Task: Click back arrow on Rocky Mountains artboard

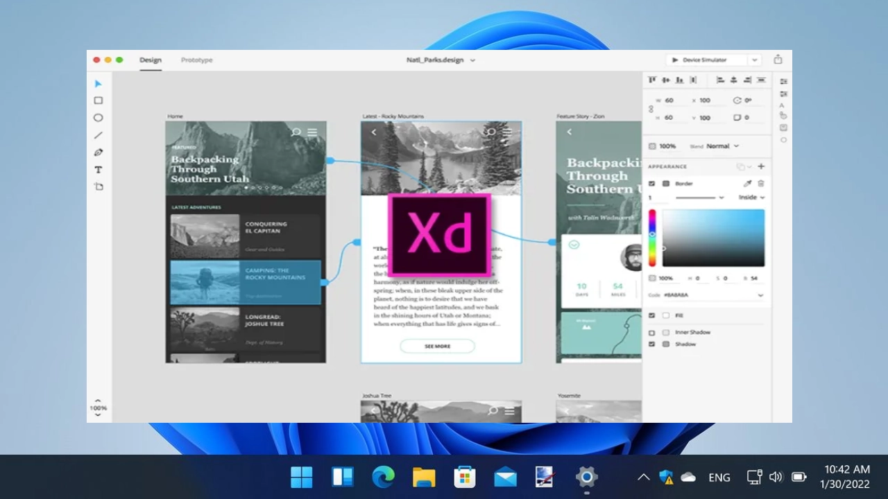Action: click(374, 132)
